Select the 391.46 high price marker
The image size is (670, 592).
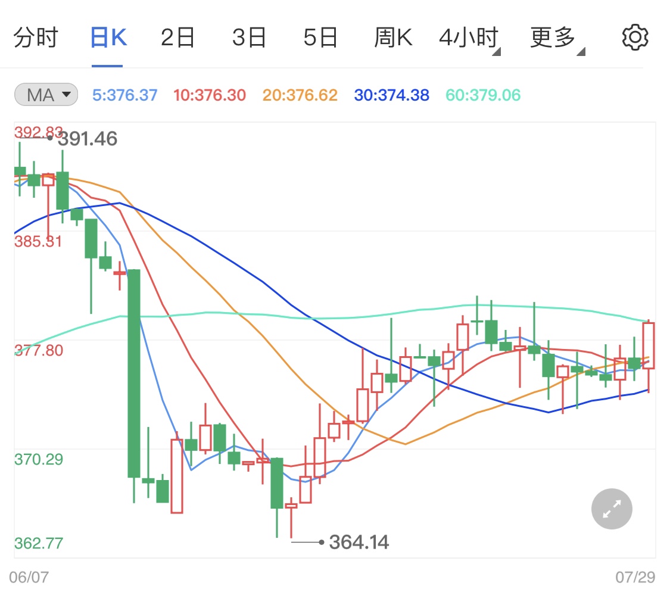(86, 138)
